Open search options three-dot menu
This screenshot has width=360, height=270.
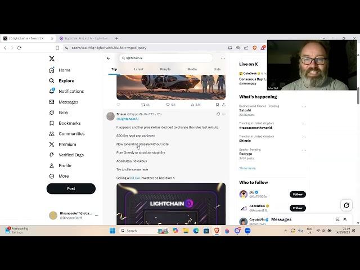coord(223,58)
